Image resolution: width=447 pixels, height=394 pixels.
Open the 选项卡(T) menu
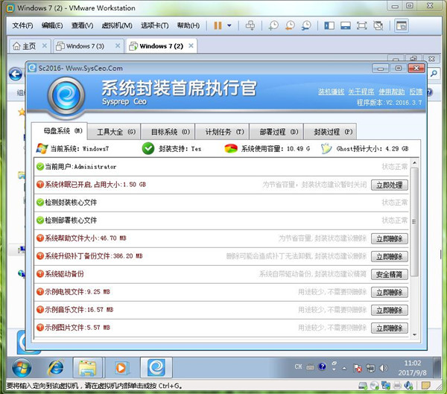click(x=155, y=25)
